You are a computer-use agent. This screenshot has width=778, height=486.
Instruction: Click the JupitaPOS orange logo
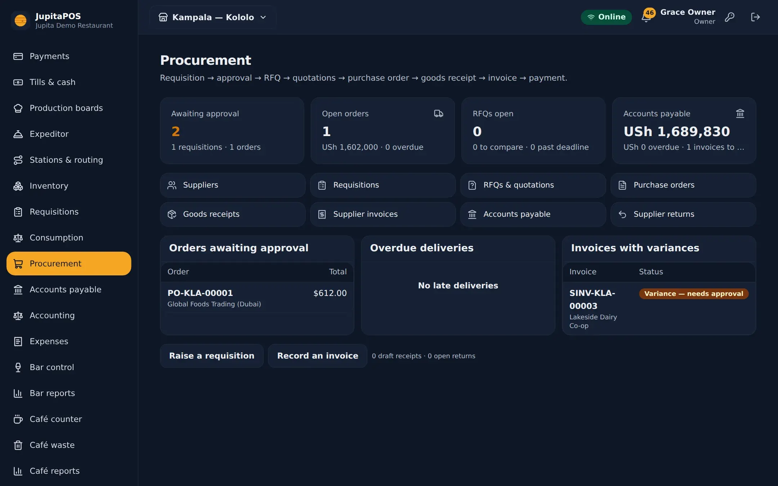point(21,21)
